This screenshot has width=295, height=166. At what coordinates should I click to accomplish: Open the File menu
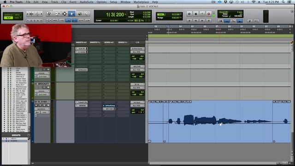[x=28, y=2]
